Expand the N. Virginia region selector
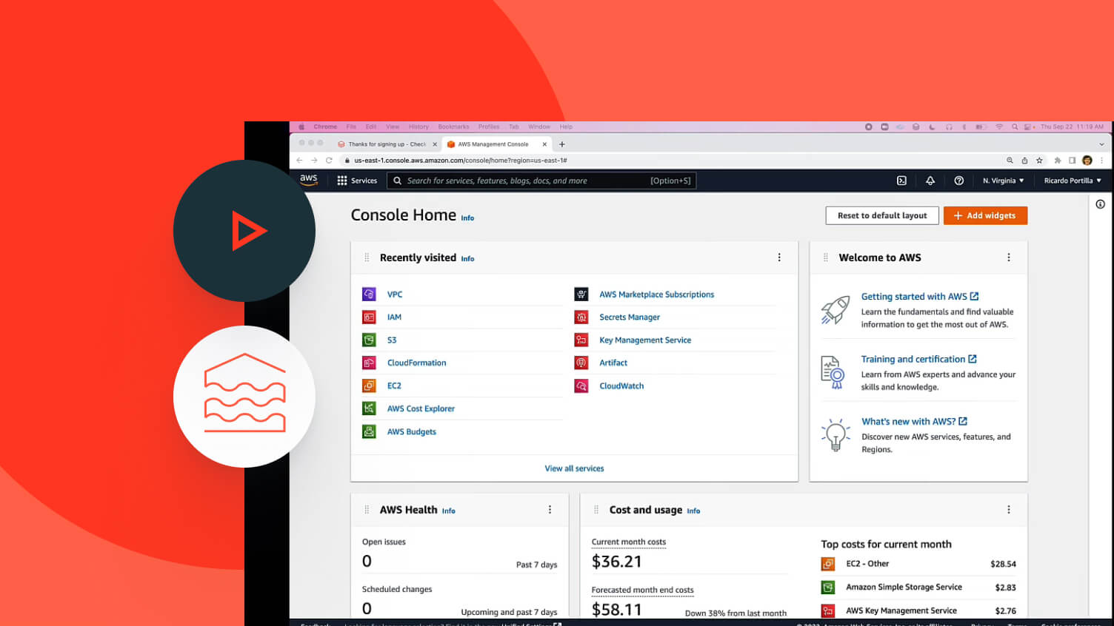The height and width of the screenshot is (626, 1114). tap(1004, 181)
